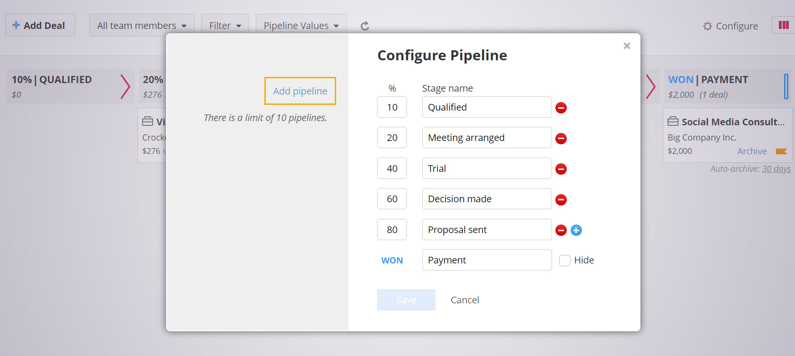Edit the Trial stage name field
The height and width of the screenshot is (356, 795).
[x=486, y=169]
